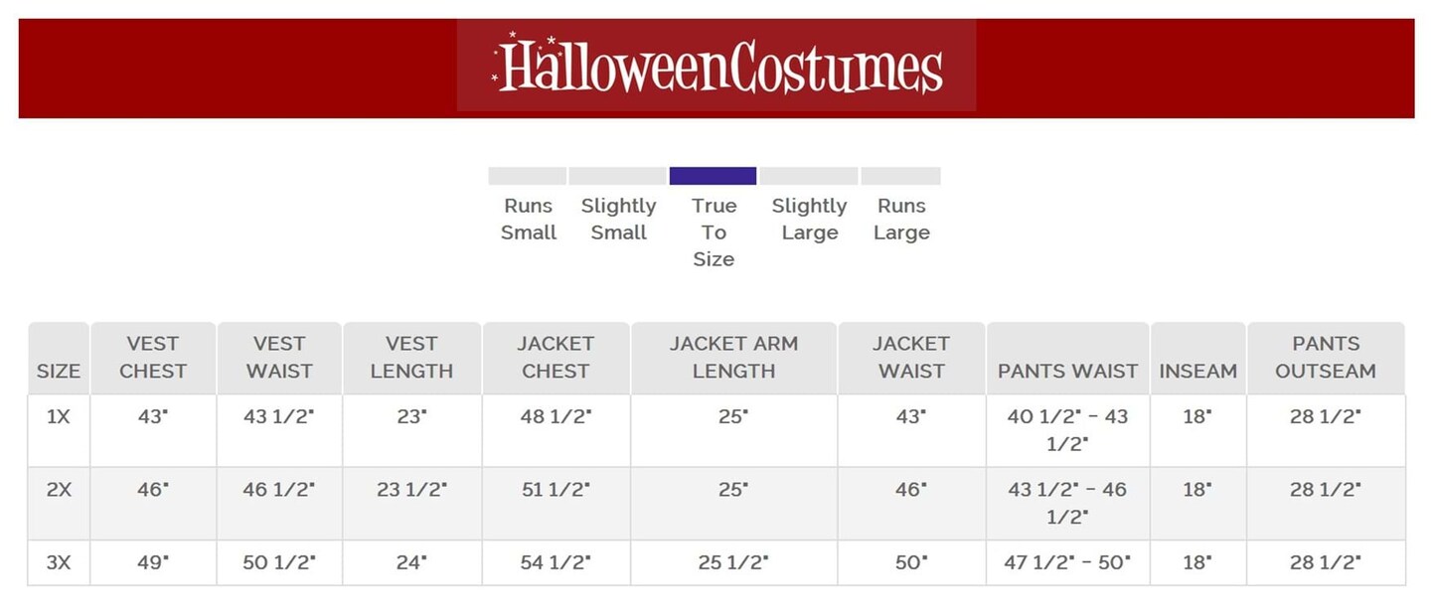
Task: Select the 1X size row label
Action: [59, 417]
